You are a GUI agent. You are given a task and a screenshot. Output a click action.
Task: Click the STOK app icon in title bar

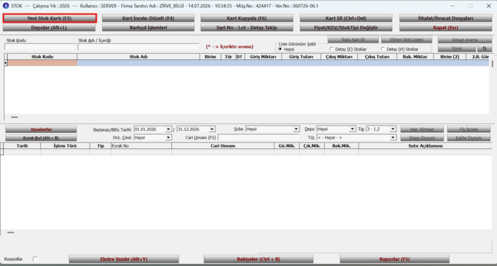[6, 6]
